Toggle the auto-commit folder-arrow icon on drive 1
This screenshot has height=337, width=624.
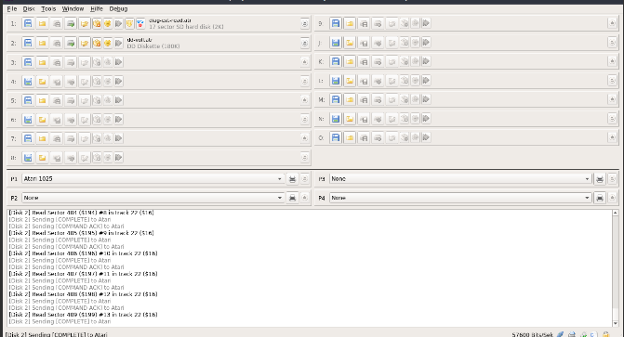point(85,24)
